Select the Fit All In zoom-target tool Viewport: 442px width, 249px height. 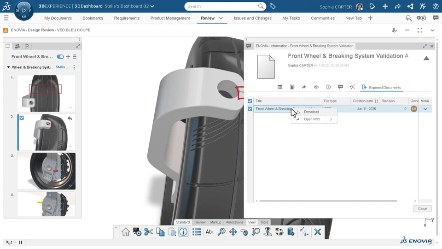click(x=221, y=232)
